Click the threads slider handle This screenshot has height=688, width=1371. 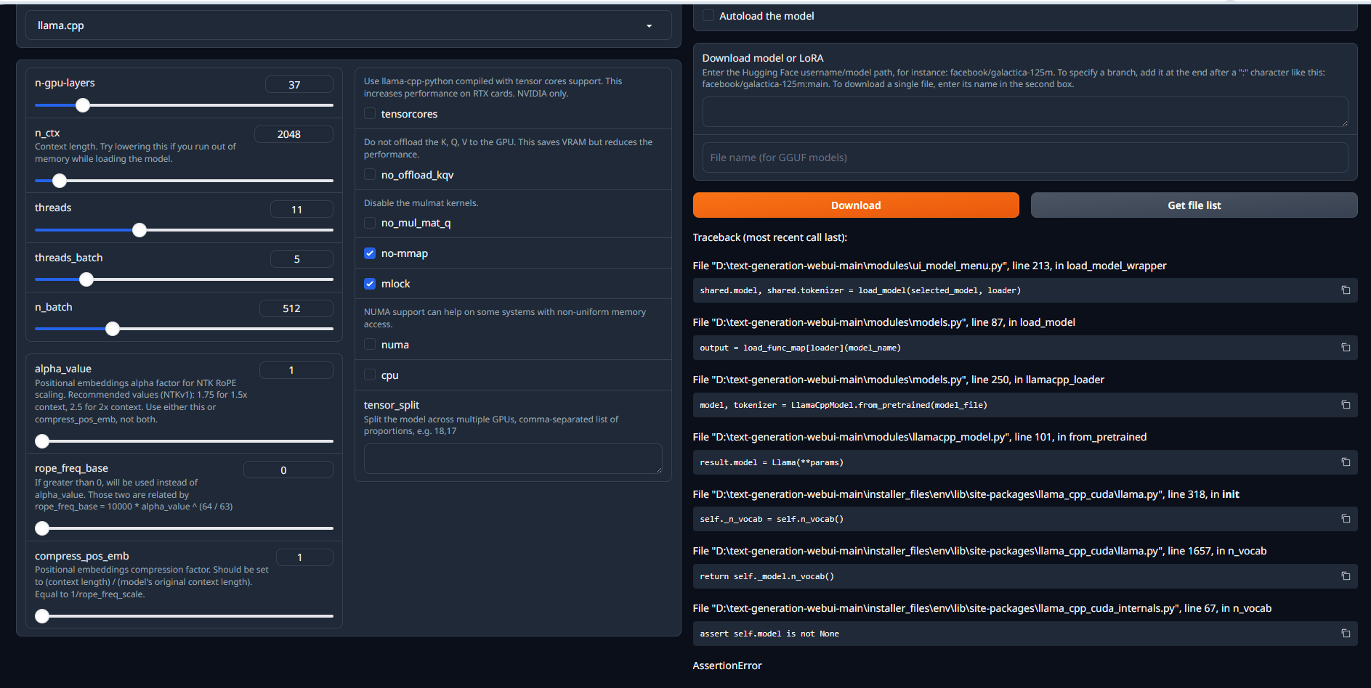[x=139, y=230]
